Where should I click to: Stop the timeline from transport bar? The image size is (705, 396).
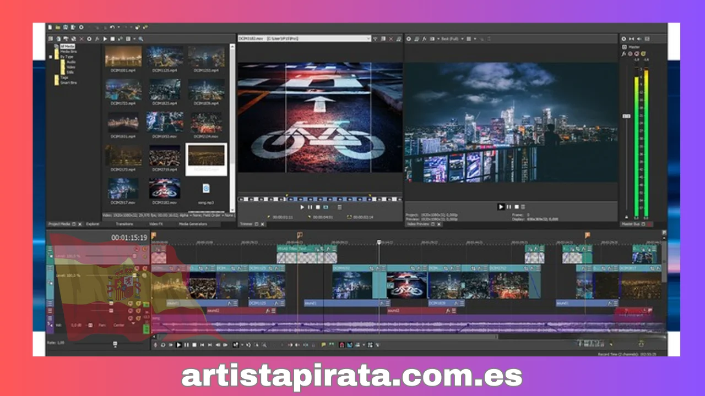(x=194, y=345)
